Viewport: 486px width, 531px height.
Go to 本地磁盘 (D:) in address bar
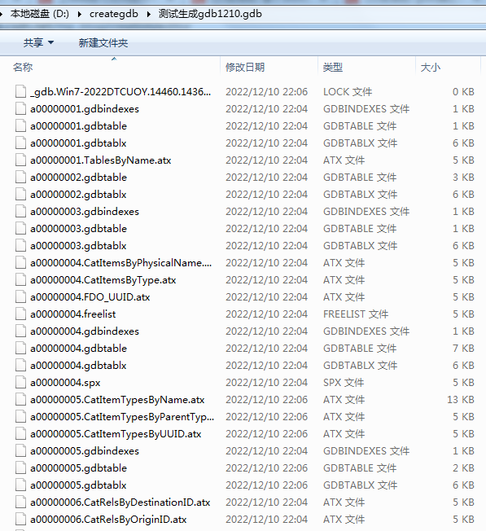(x=40, y=14)
